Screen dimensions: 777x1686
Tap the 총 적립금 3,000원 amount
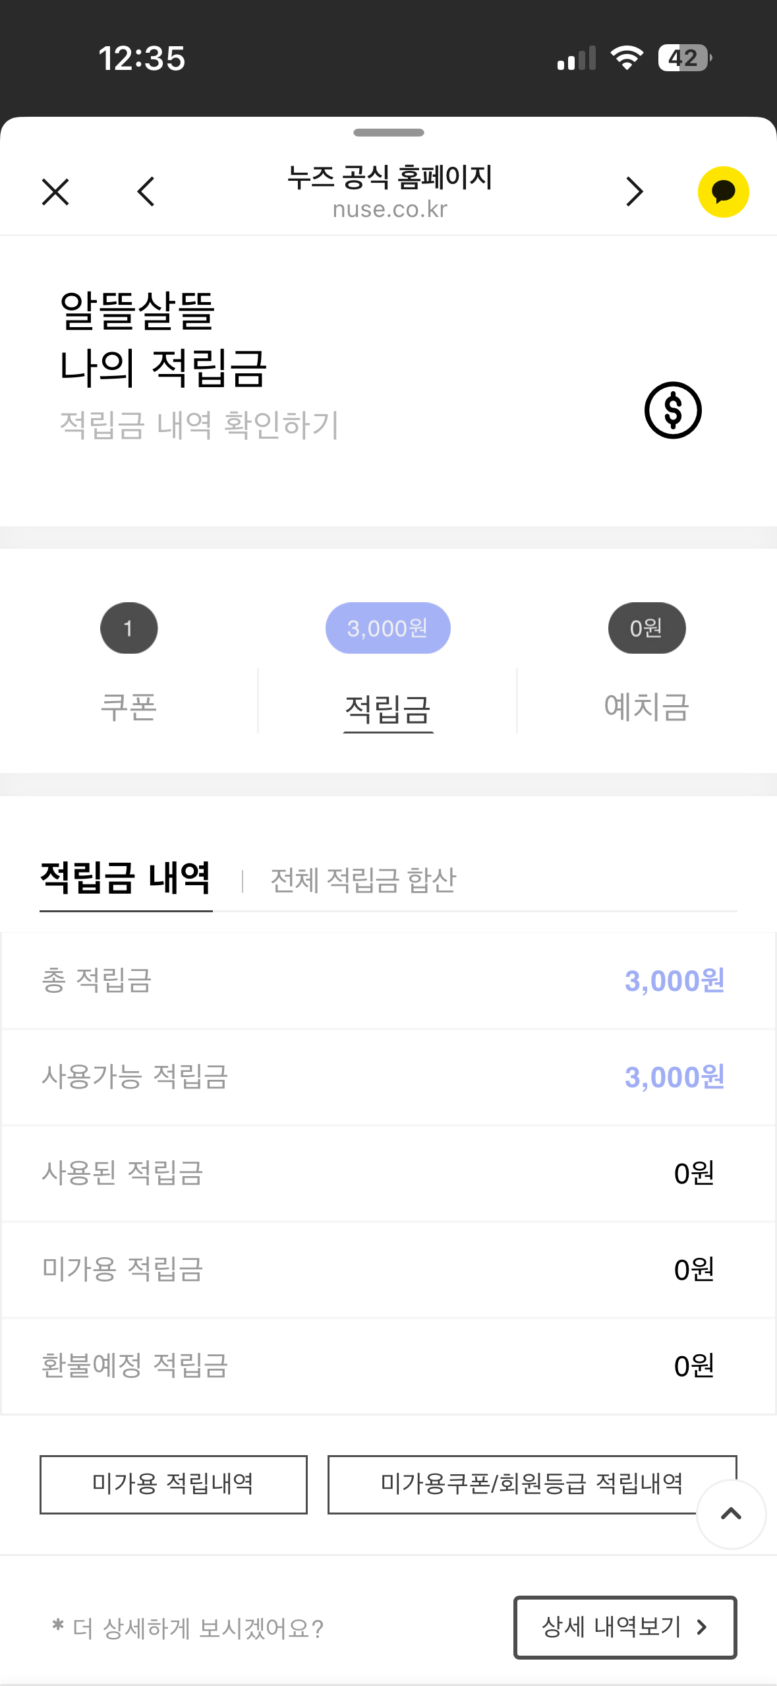coord(674,980)
